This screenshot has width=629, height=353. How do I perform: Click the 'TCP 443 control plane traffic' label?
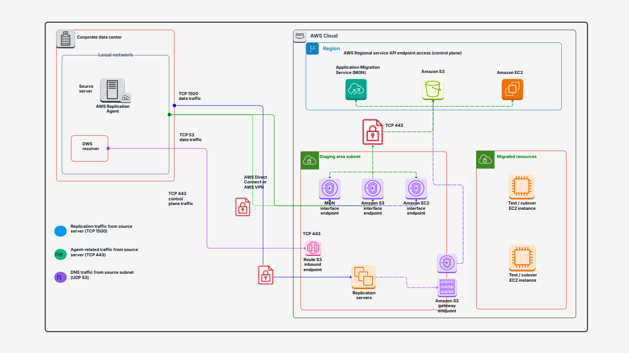[x=180, y=198]
